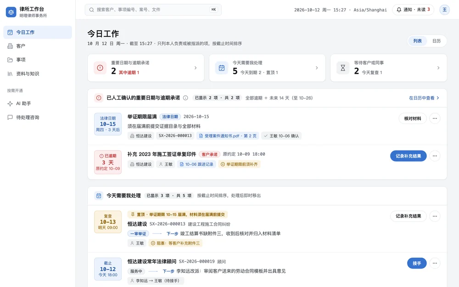Click the 一审举证 stage tag

pyautogui.click(x=138, y=233)
